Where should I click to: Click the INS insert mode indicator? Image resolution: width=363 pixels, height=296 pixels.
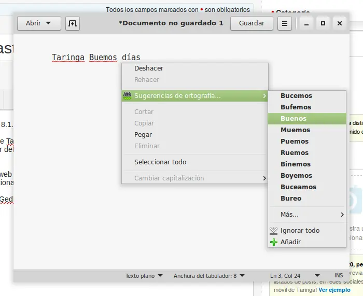(339, 276)
